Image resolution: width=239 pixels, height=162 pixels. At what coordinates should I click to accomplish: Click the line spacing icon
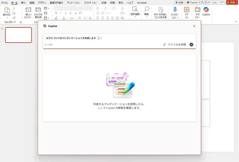[x=114, y=8]
